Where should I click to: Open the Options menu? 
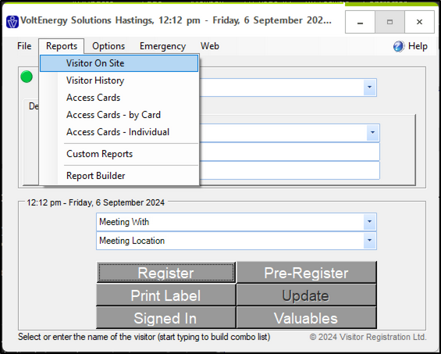coord(108,46)
